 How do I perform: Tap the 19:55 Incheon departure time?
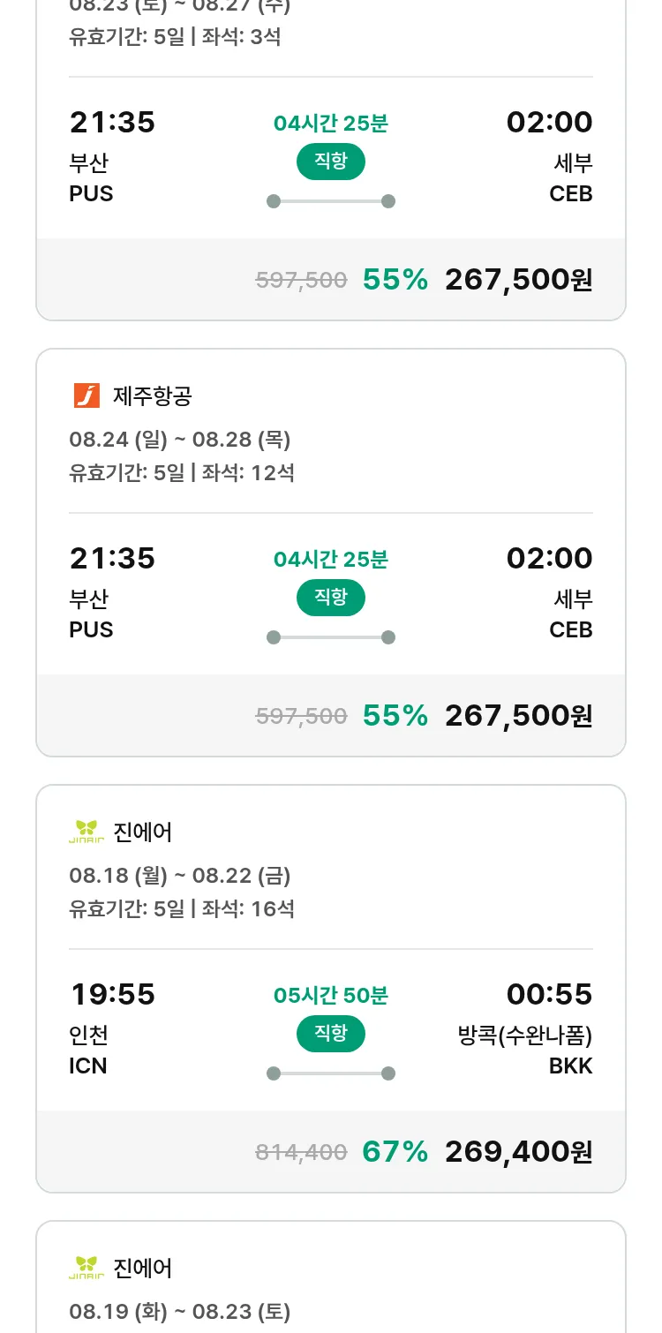[113, 994]
